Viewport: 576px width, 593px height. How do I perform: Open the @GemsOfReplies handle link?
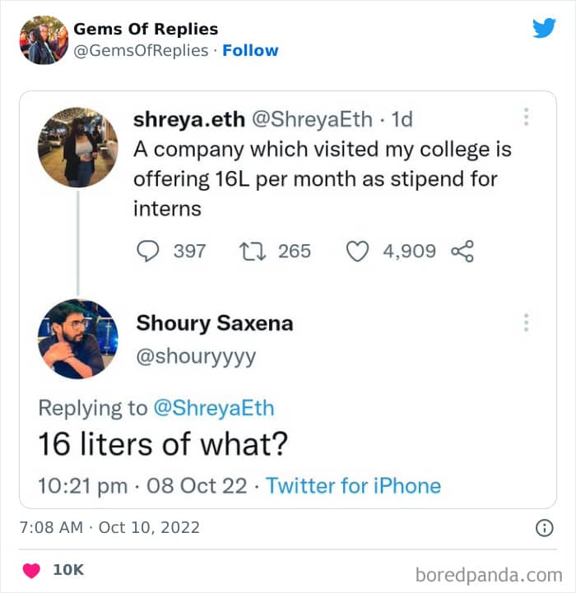click(141, 50)
